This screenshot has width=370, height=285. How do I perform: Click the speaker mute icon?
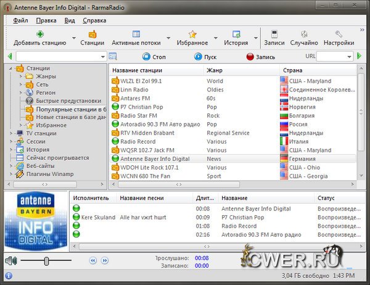[10, 261]
